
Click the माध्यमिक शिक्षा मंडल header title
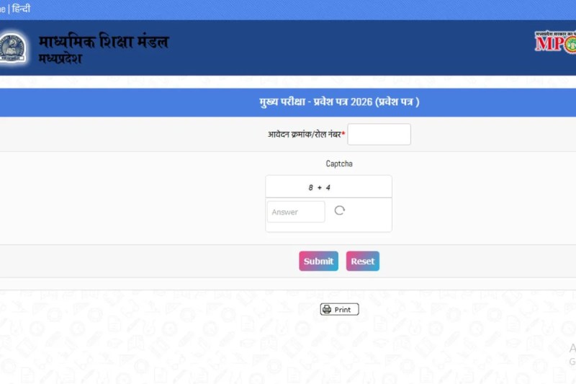[104, 41]
